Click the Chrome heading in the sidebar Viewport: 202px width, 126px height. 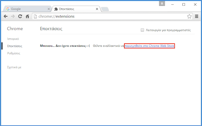[x=15, y=29]
